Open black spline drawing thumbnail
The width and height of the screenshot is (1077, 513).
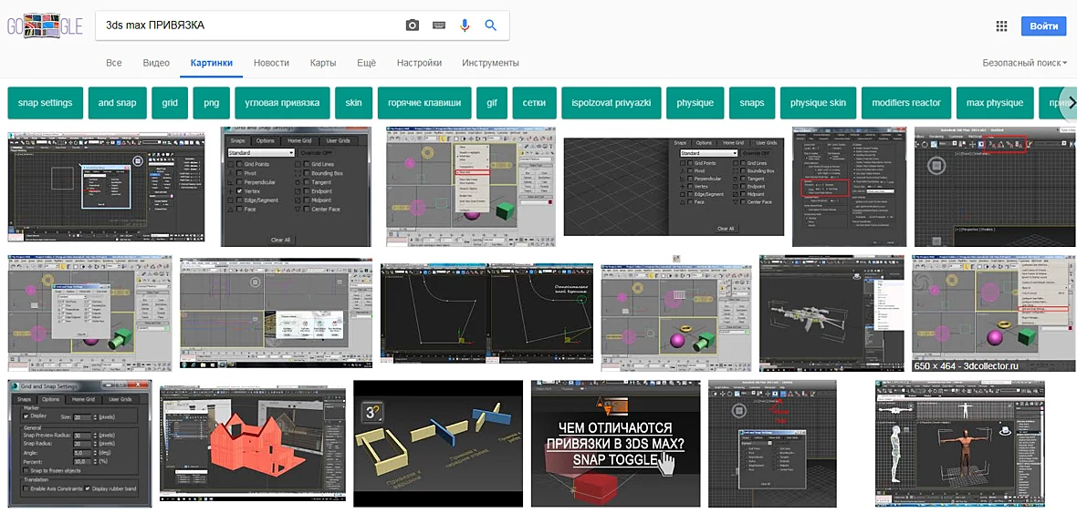click(486, 313)
